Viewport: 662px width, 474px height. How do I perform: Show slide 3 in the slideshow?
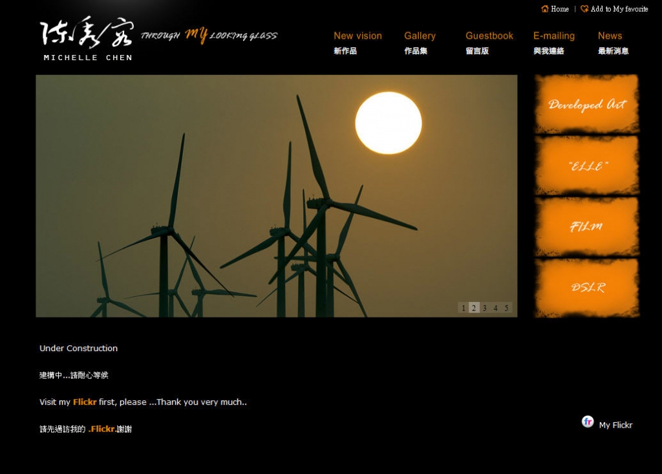point(485,308)
